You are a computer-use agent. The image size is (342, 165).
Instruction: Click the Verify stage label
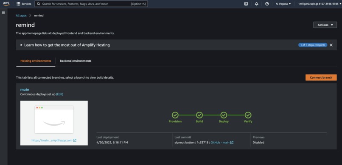(x=248, y=121)
